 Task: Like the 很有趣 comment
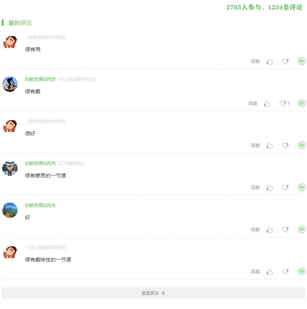[x=267, y=103]
